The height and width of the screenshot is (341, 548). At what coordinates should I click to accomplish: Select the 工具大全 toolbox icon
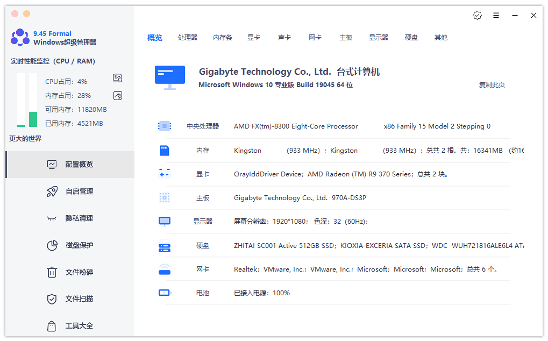click(52, 326)
